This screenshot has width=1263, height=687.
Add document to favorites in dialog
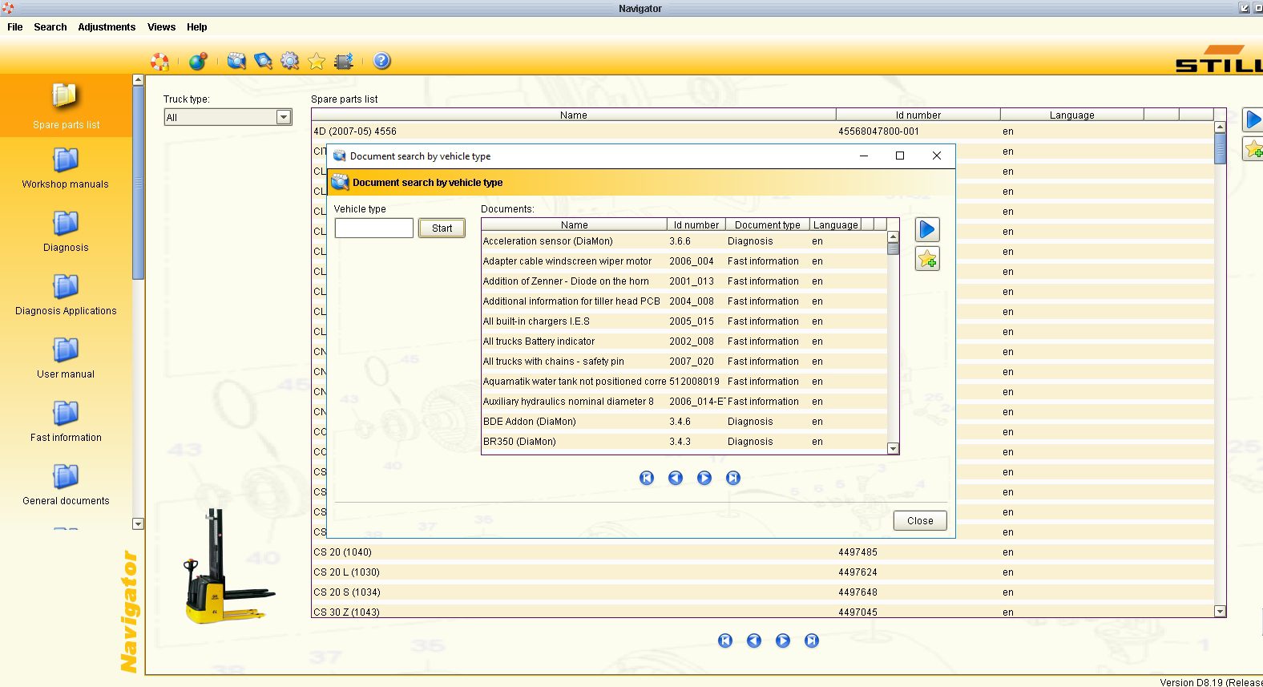point(927,259)
